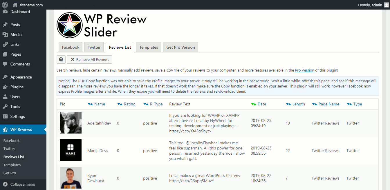Click the Adeltahri.dev reviewer name

coord(99,123)
